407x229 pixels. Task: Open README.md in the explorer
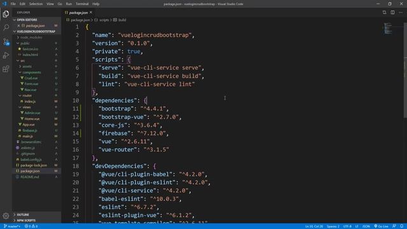36,177
